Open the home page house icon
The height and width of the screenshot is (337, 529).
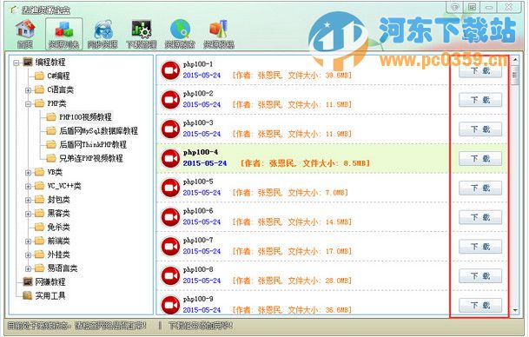25,29
